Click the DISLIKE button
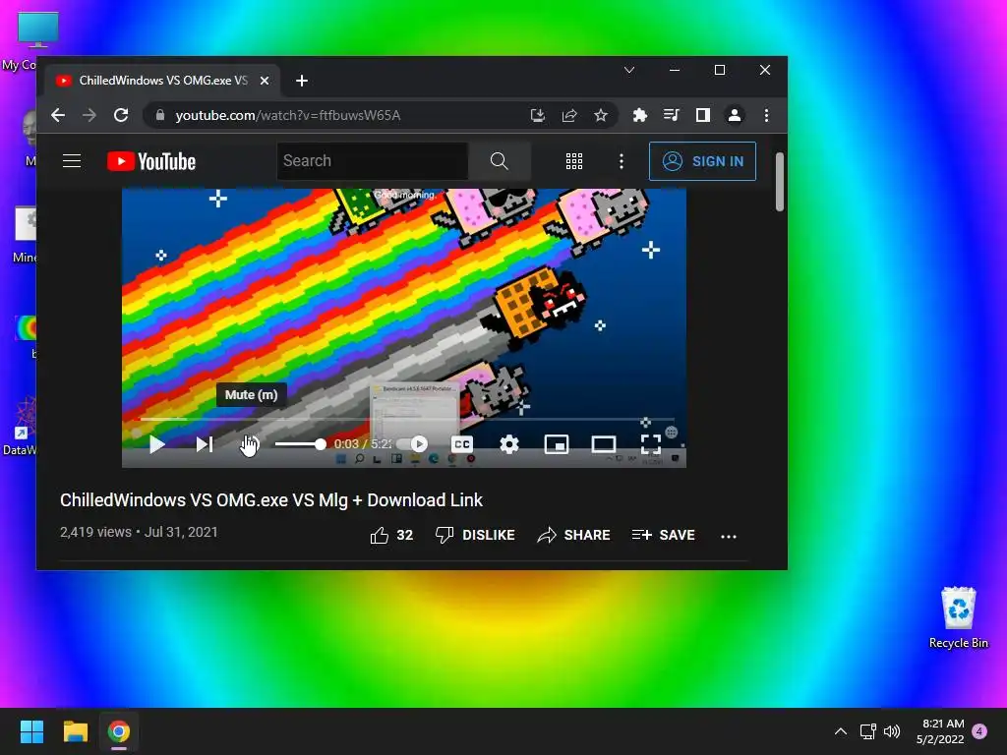 (x=475, y=535)
